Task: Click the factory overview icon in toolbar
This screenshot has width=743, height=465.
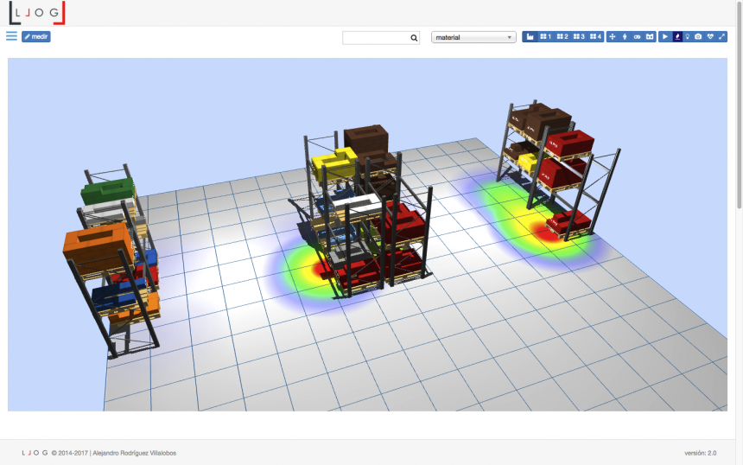Action: 530,37
